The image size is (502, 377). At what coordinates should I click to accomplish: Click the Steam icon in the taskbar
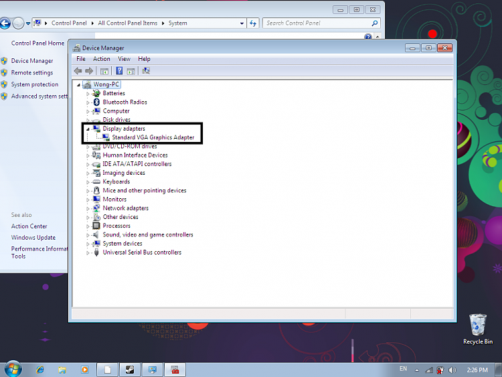(x=130, y=370)
